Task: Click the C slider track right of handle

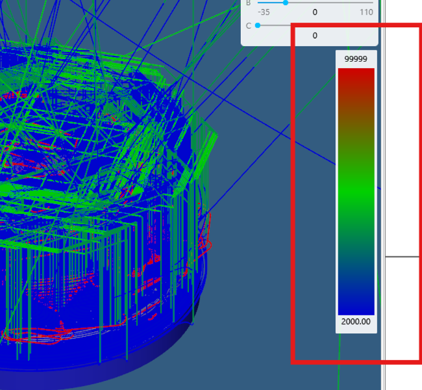Action: click(276, 25)
